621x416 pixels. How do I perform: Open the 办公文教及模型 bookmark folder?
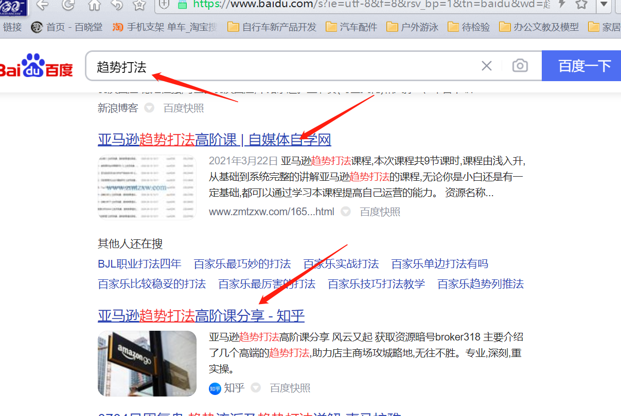539,27
